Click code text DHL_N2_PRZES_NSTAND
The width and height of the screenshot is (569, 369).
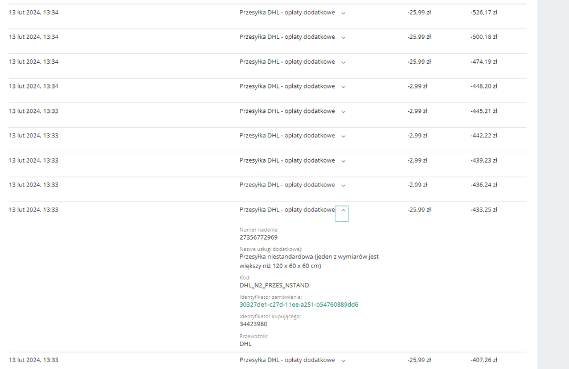tap(275, 286)
